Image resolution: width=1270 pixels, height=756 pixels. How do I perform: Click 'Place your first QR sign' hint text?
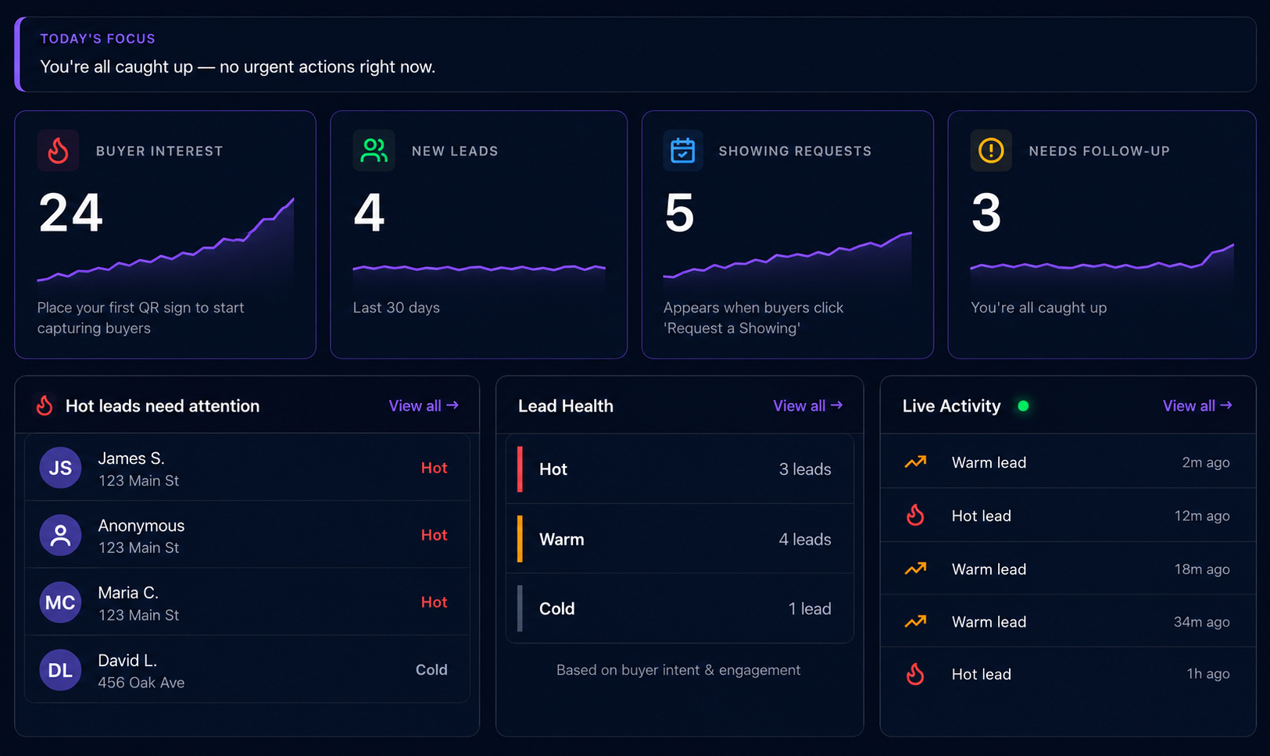pos(141,318)
